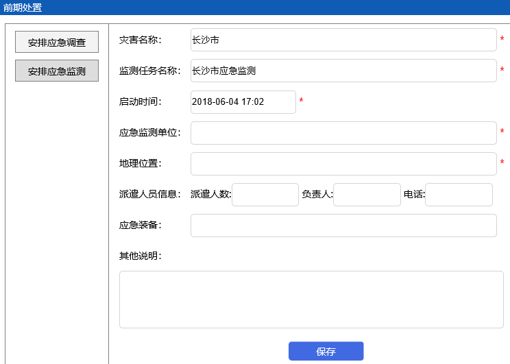Click the 安排应急调查 button
The width and height of the screenshot is (510, 364).
57,42
